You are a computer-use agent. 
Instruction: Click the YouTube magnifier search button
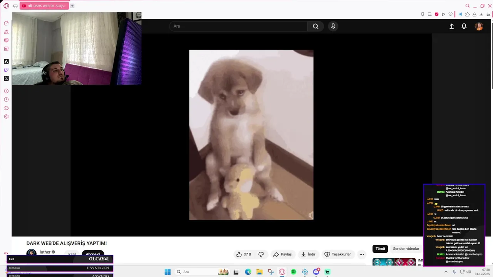point(315,26)
